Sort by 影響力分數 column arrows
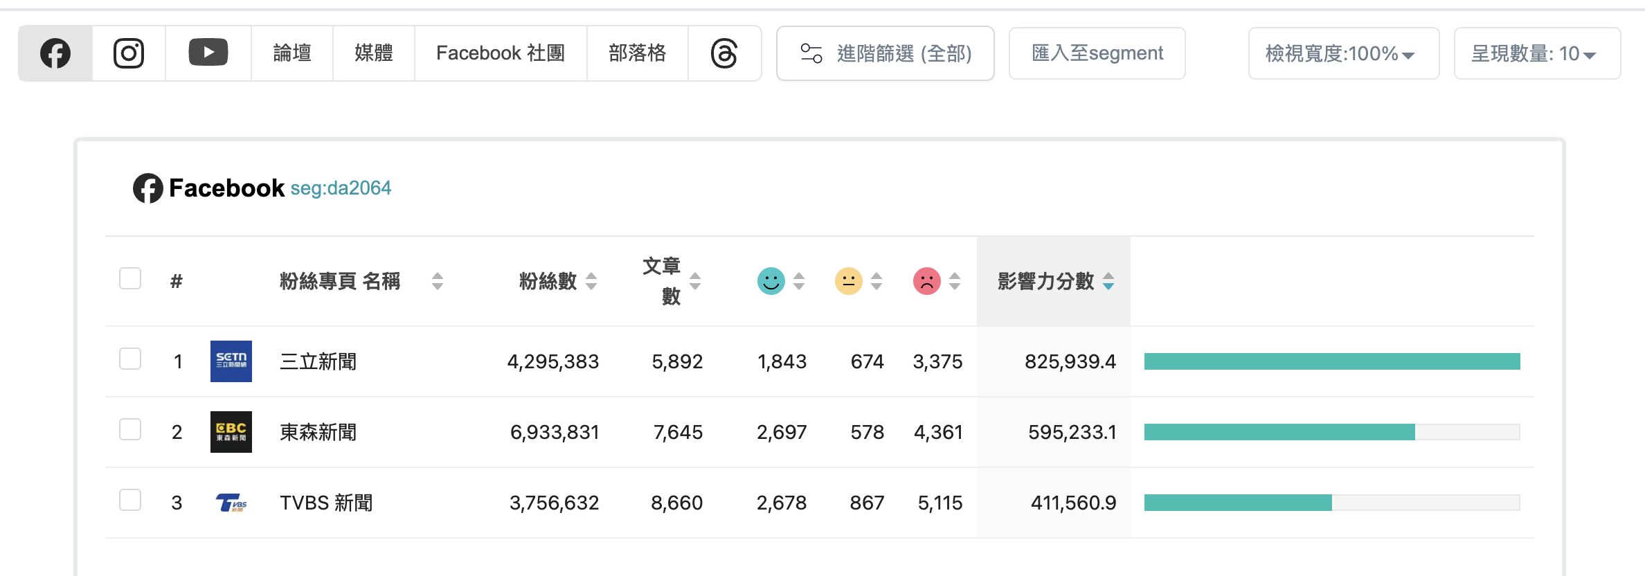Viewport: 1645px width, 576px height. (1108, 281)
